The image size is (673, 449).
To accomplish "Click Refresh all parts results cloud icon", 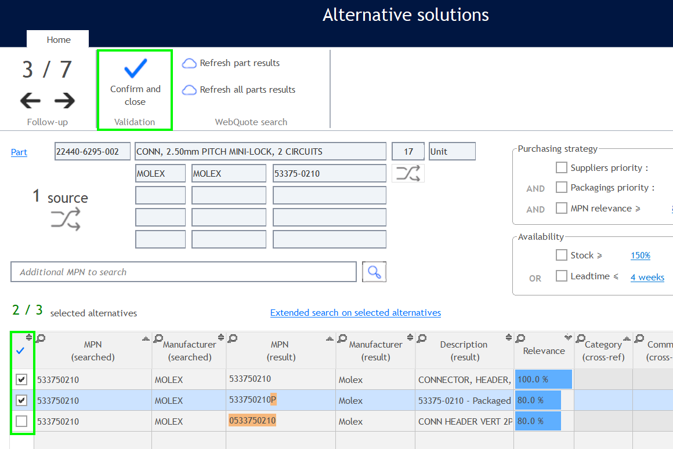I will point(189,90).
